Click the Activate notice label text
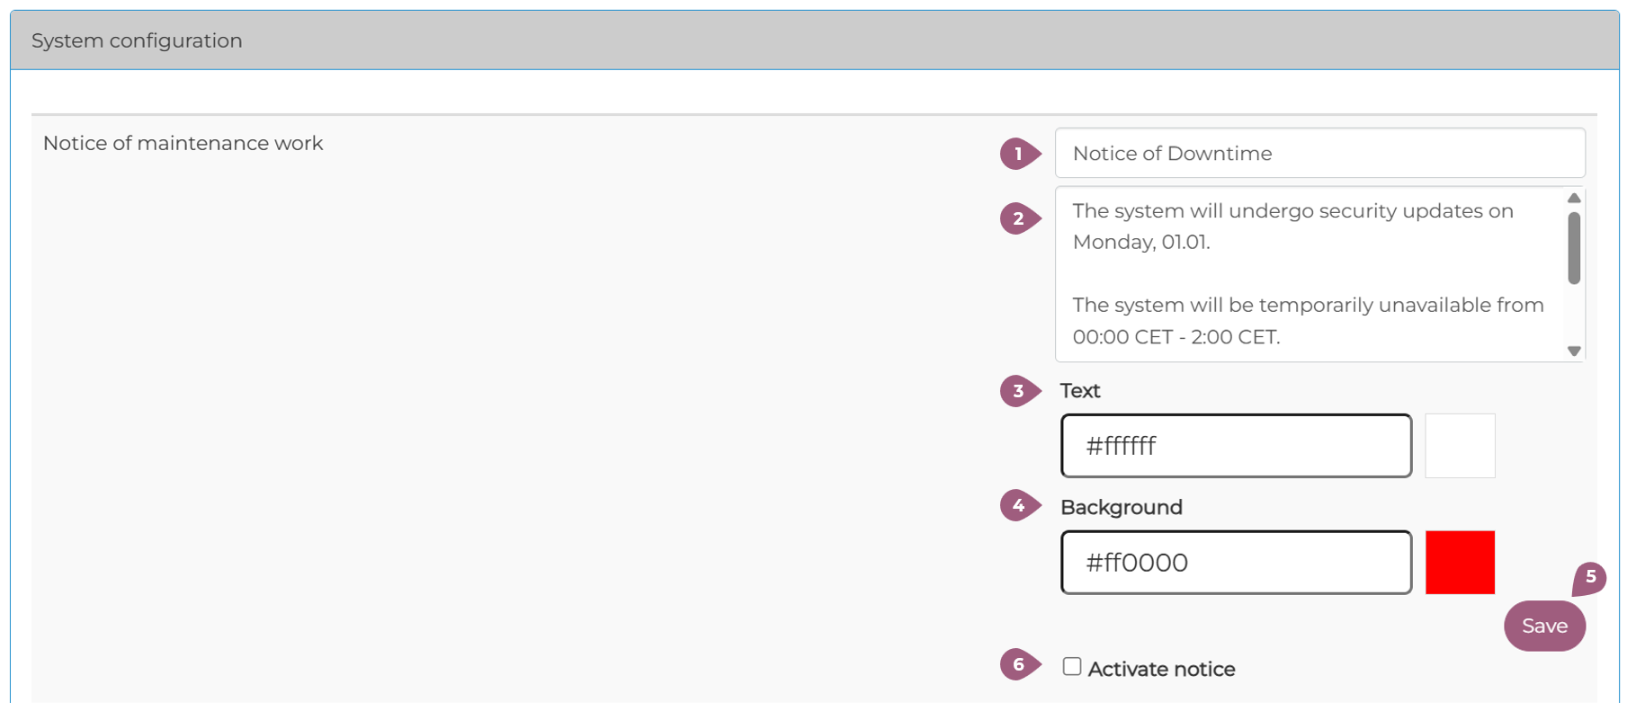 click(x=1161, y=669)
